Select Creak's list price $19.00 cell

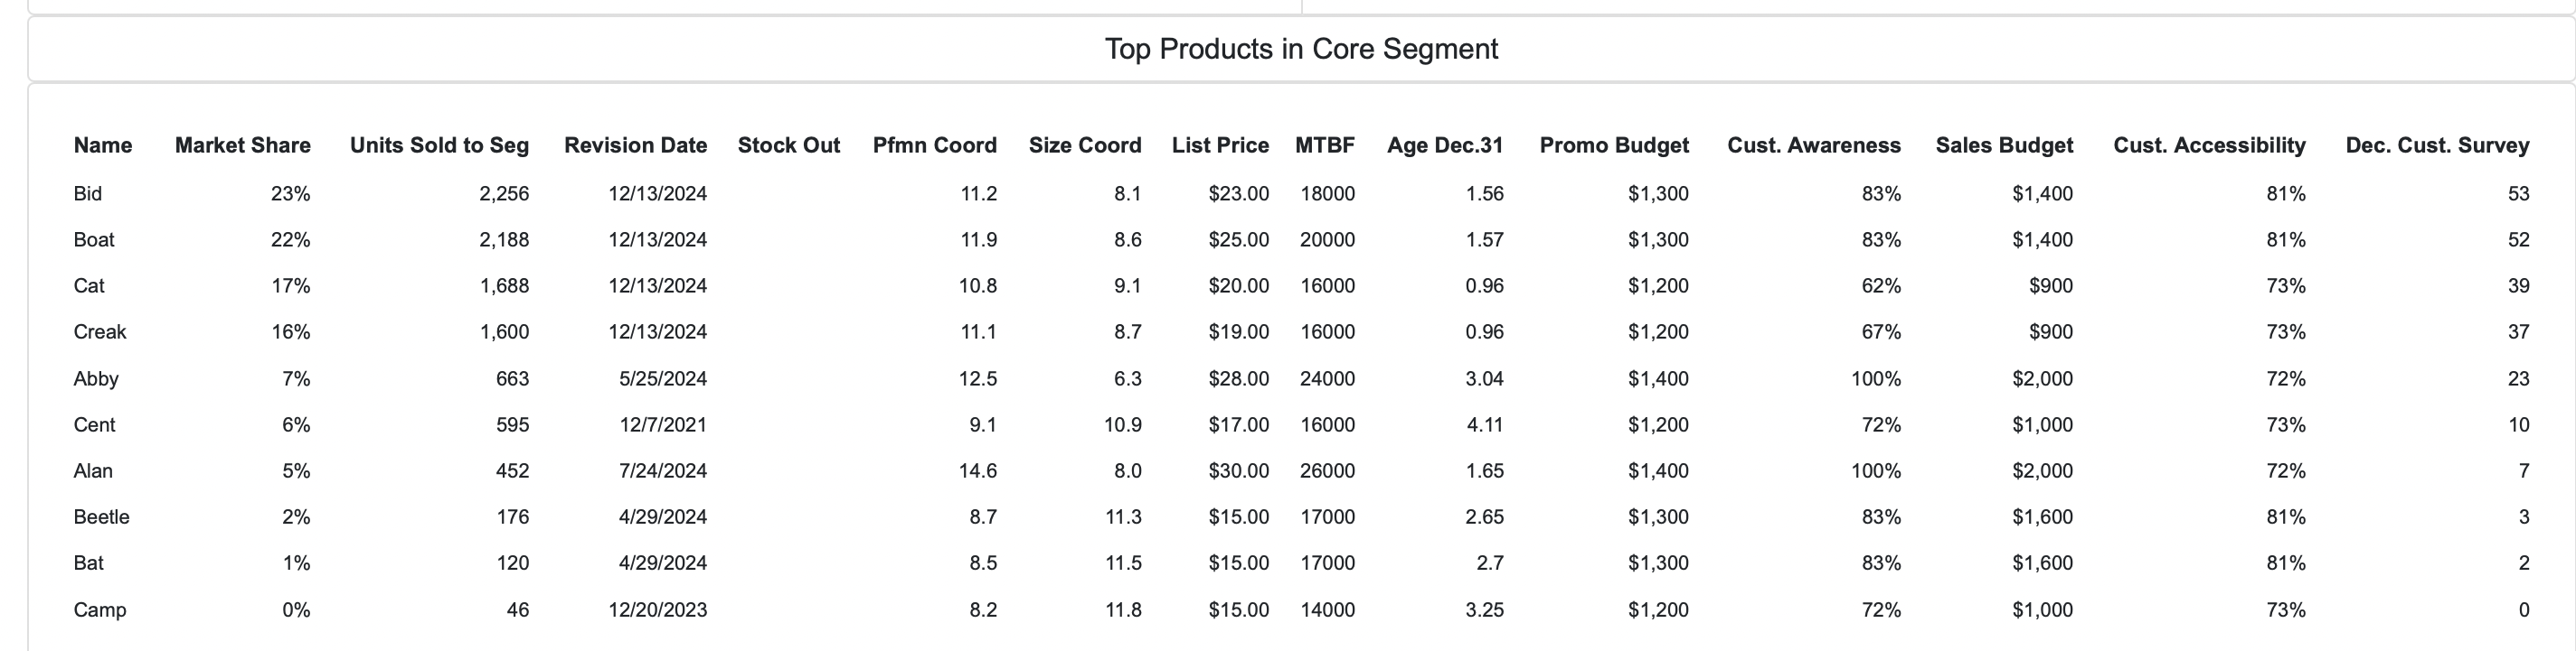pos(1238,331)
